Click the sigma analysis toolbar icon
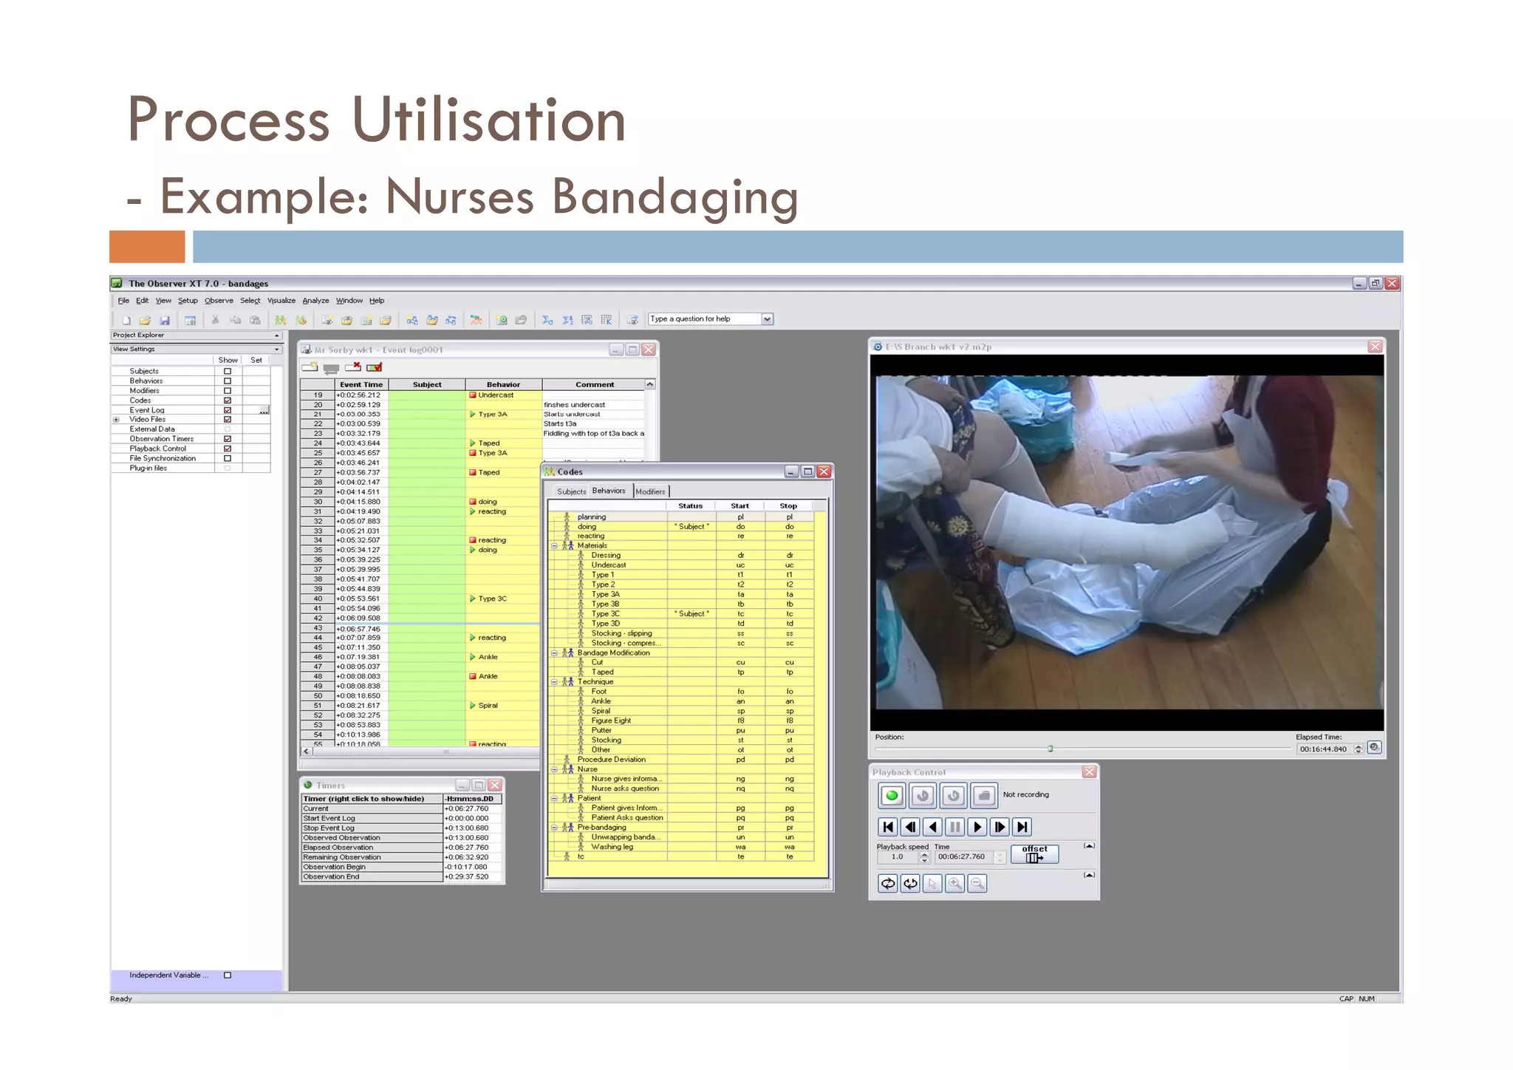The image size is (1513, 1070). (x=547, y=320)
